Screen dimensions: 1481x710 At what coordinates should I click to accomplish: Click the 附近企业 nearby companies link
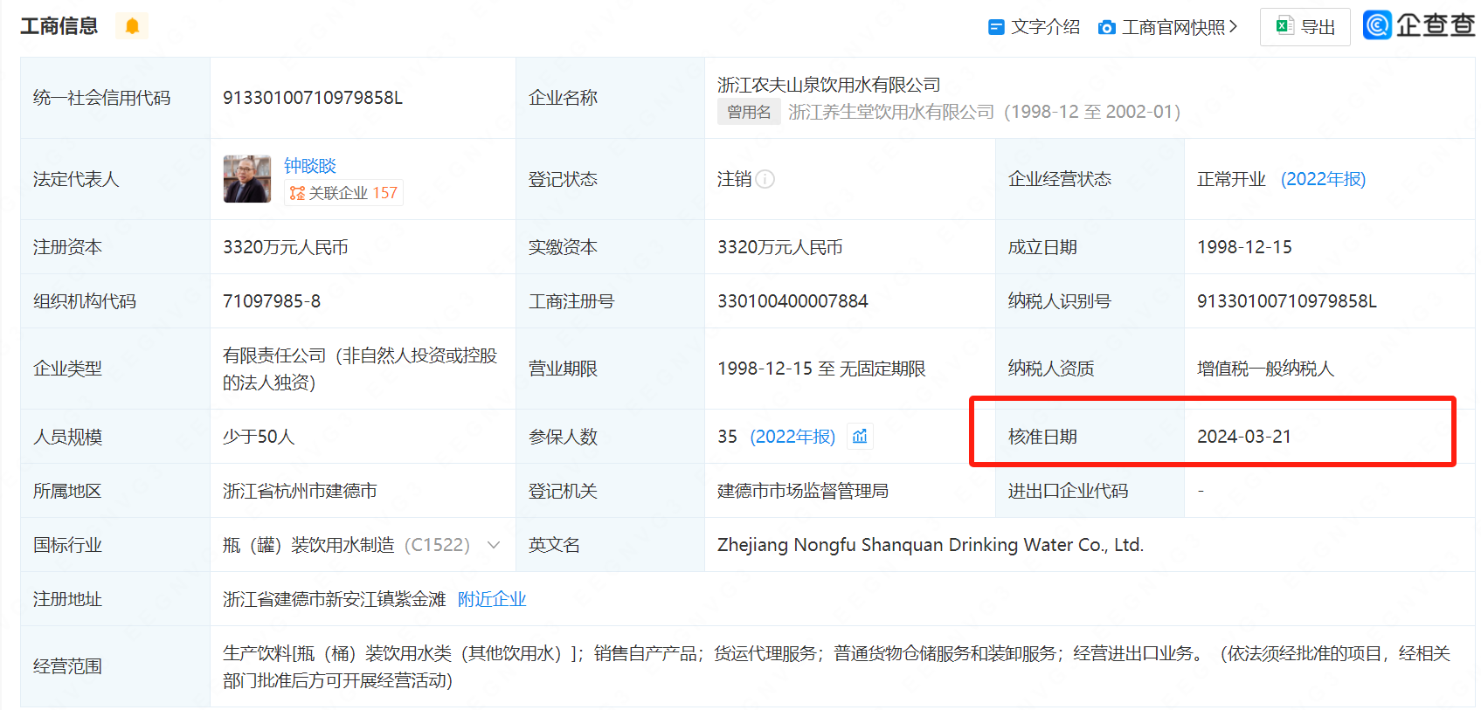[x=492, y=599]
